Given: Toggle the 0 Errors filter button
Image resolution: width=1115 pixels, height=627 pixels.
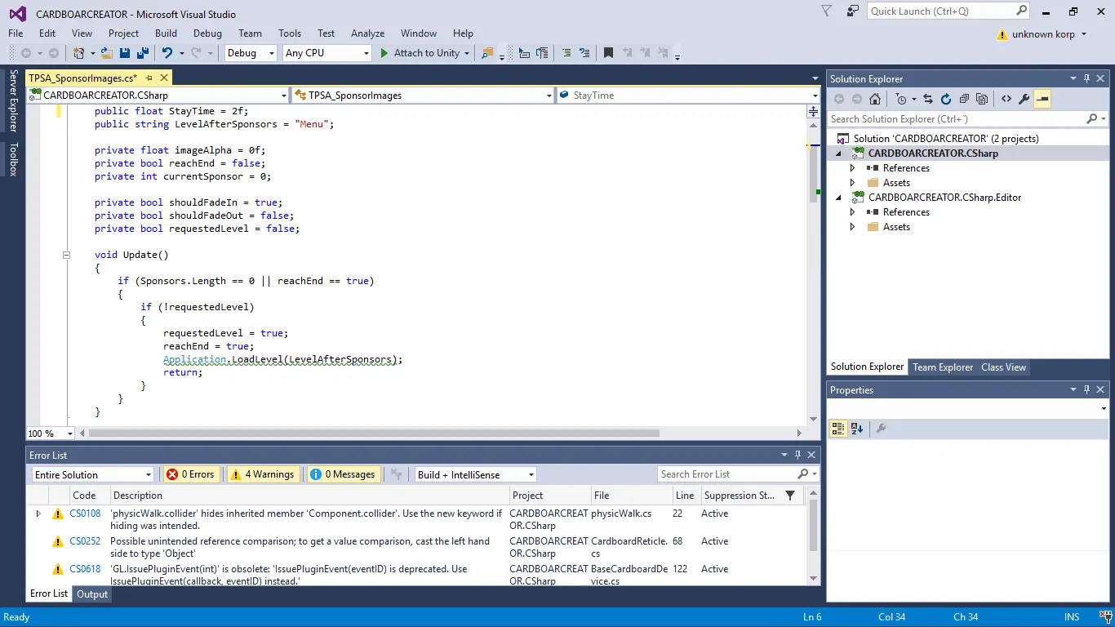Looking at the screenshot, I should coord(190,474).
